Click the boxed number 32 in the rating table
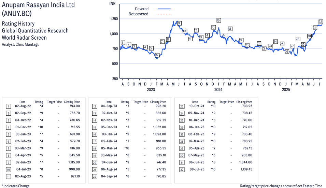 tap(182, 170)
